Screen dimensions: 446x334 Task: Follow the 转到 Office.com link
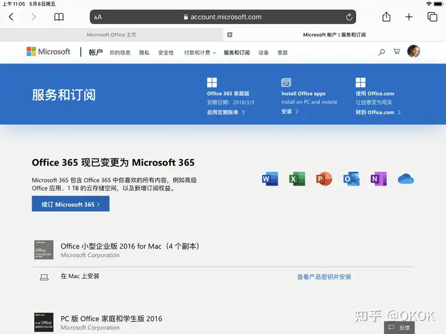click(378, 113)
